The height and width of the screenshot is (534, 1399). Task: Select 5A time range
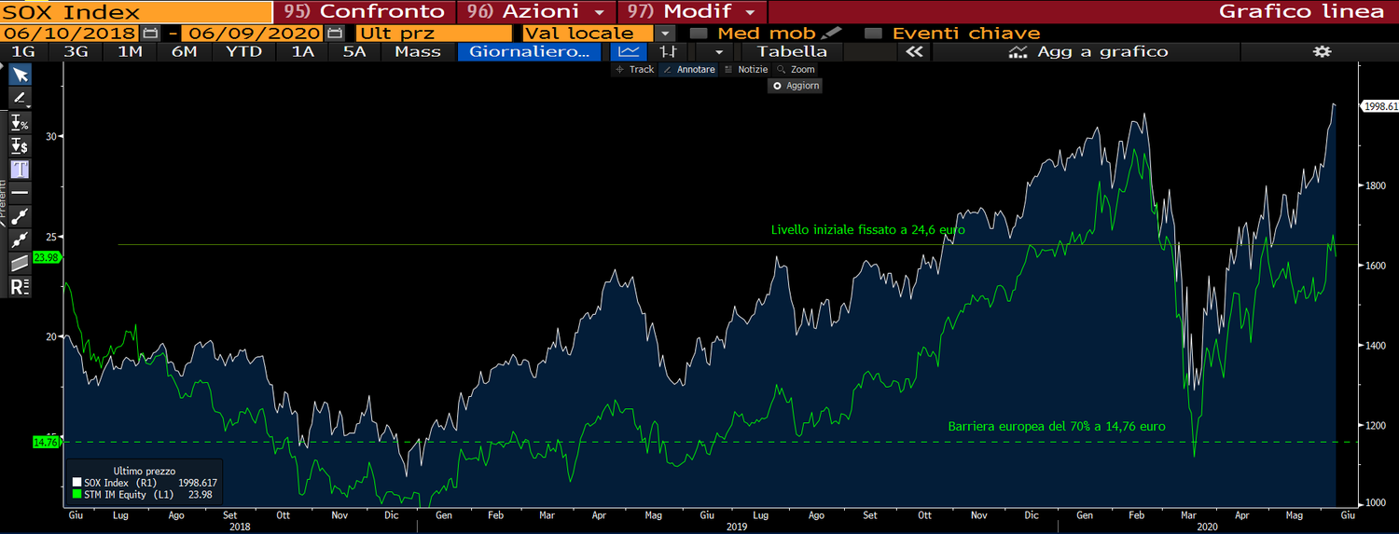click(x=354, y=51)
